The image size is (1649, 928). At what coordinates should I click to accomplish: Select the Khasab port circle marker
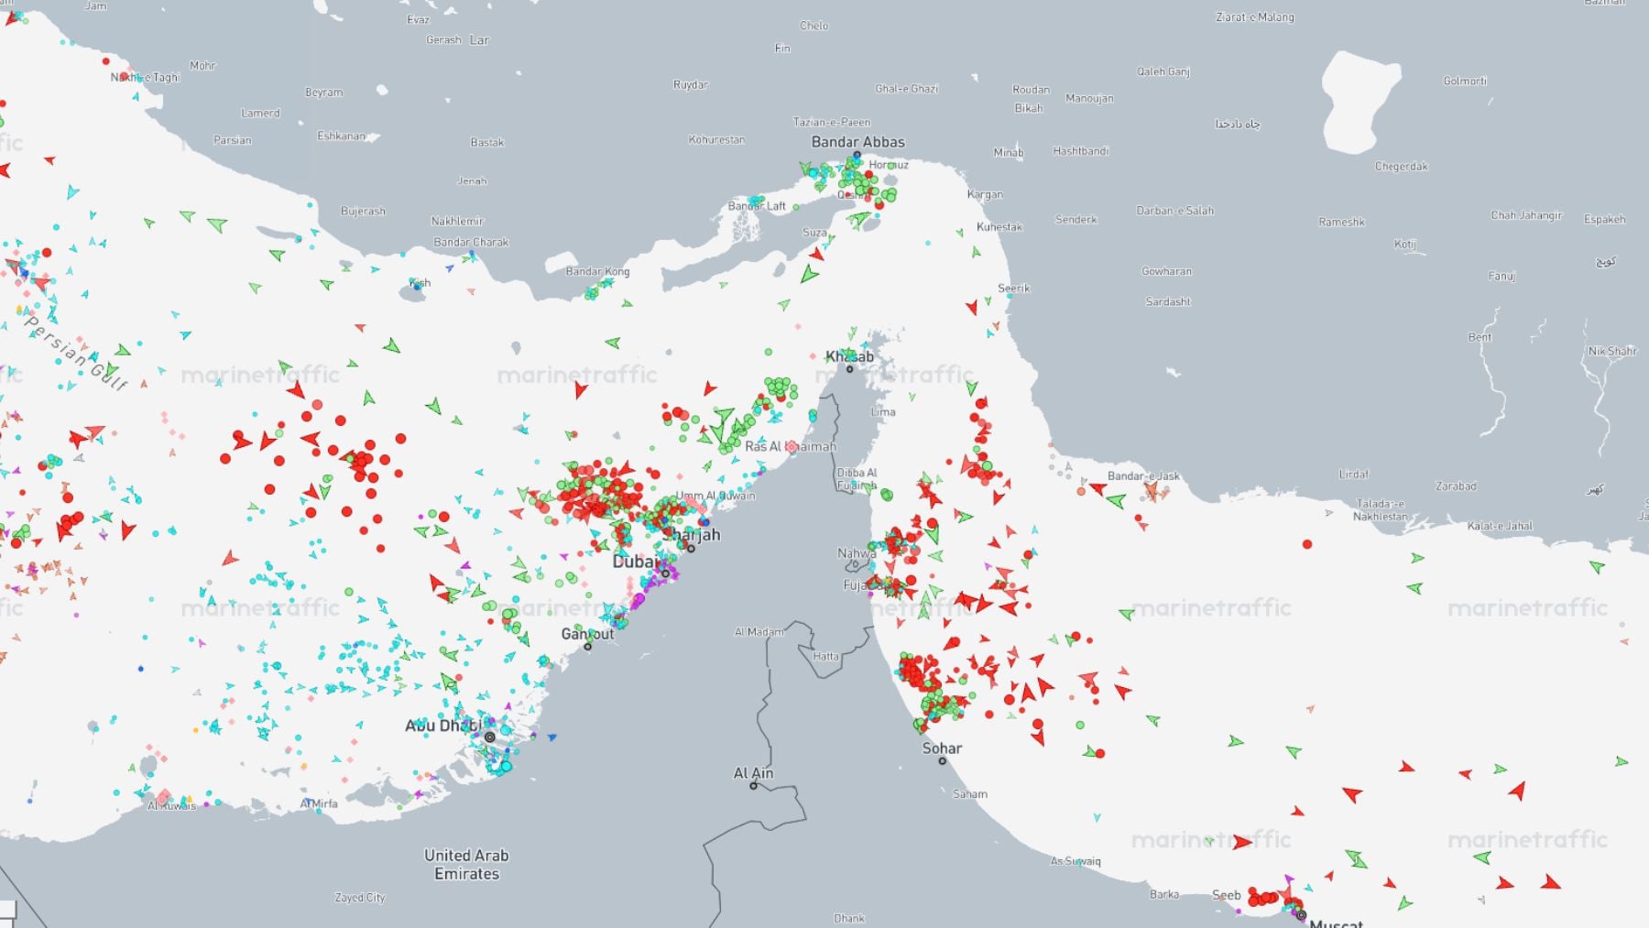[x=849, y=369]
